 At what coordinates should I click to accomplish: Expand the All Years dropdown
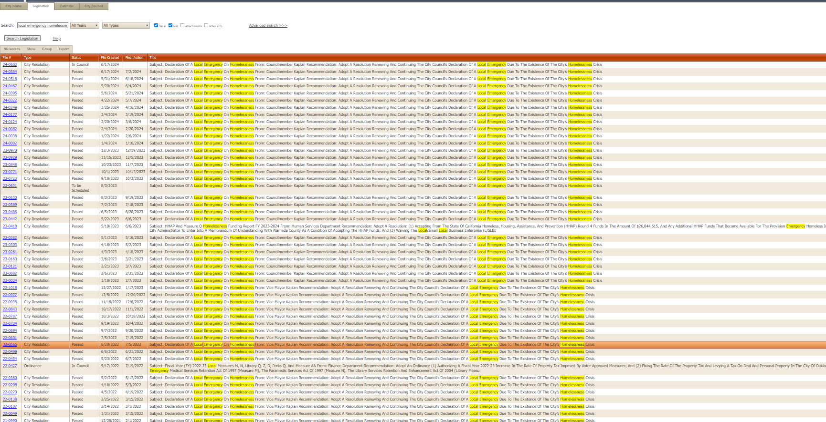85,25
